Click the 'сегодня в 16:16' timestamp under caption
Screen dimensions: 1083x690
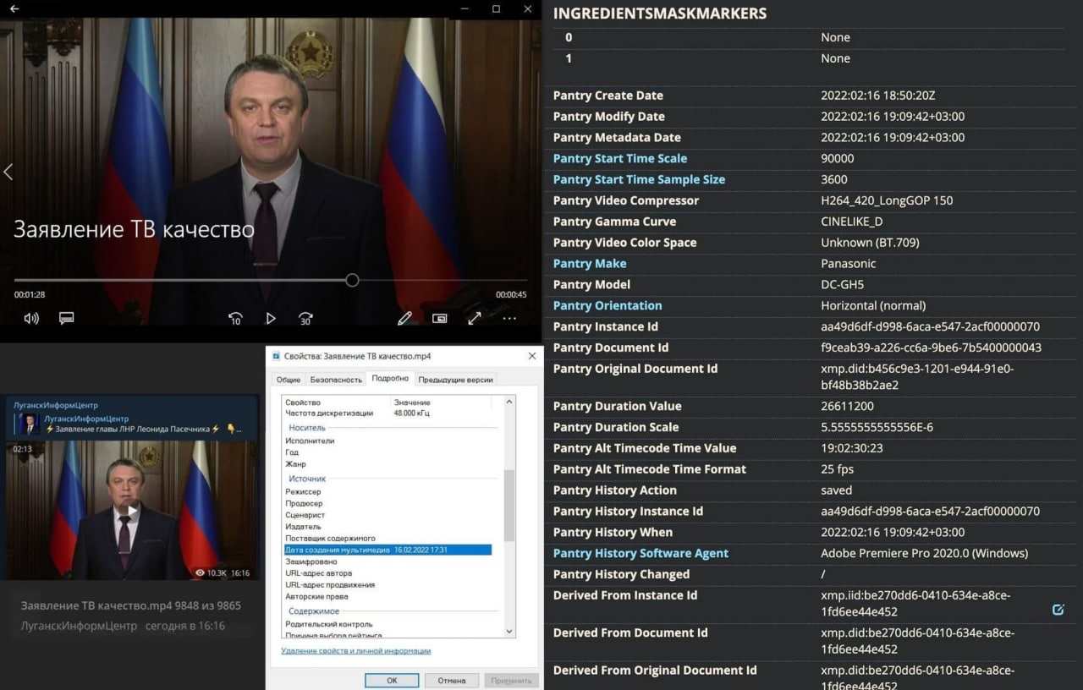185,626
